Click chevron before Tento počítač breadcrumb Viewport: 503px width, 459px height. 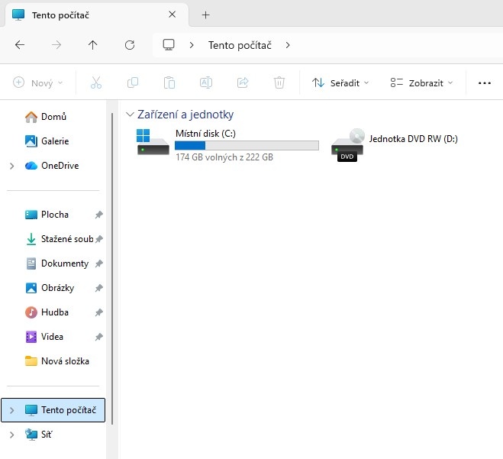pyautogui.click(x=192, y=45)
